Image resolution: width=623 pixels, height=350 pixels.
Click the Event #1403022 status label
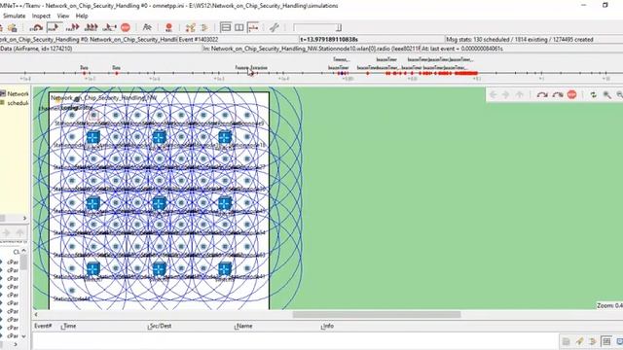pyautogui.click(x=199, y=39)
